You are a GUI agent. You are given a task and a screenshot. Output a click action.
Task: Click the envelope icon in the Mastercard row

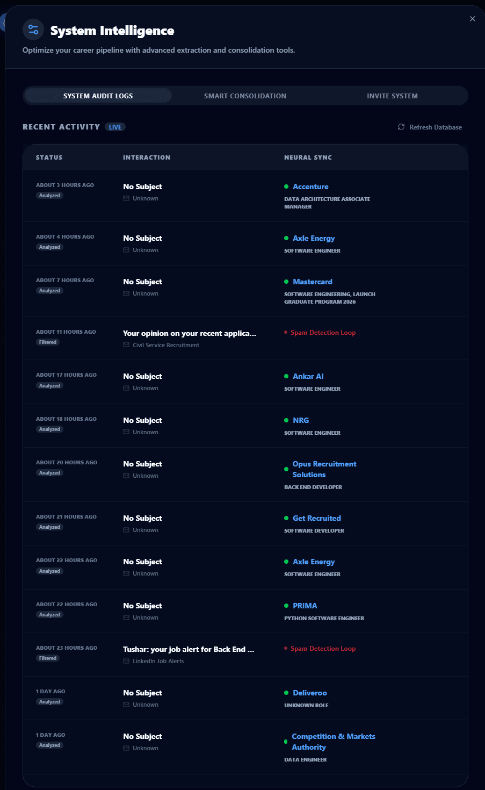click(127, 293)
